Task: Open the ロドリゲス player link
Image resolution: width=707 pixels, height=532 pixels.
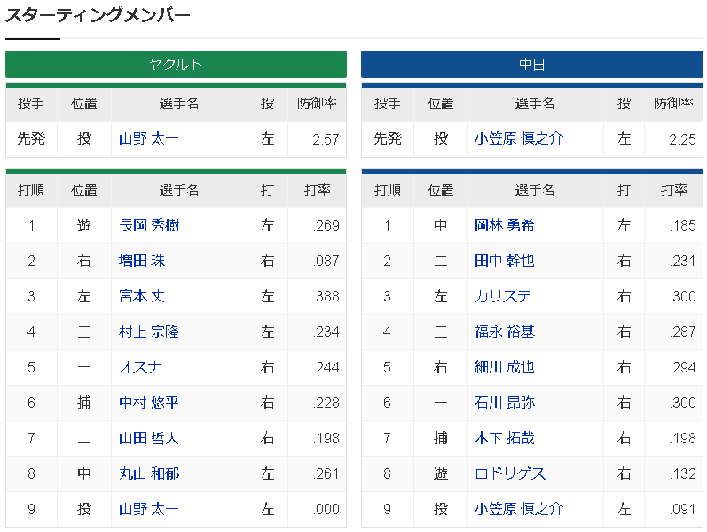Action: (x=510, y=473)
